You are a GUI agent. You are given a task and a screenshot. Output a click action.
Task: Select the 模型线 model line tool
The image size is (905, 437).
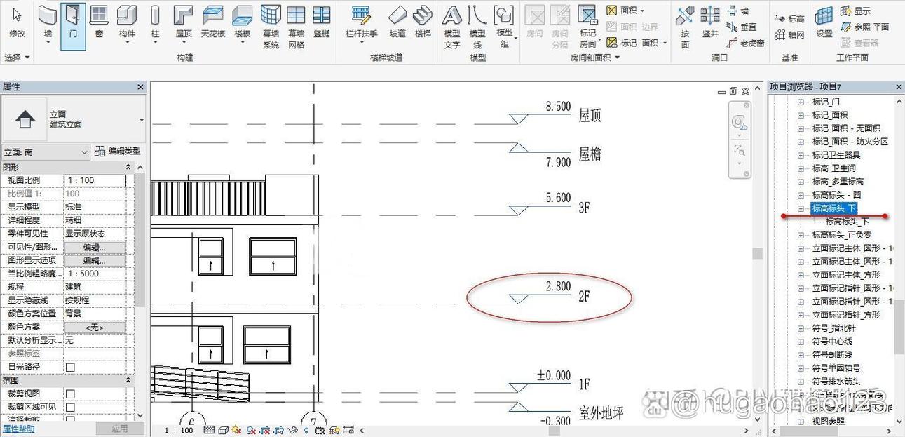477,27
